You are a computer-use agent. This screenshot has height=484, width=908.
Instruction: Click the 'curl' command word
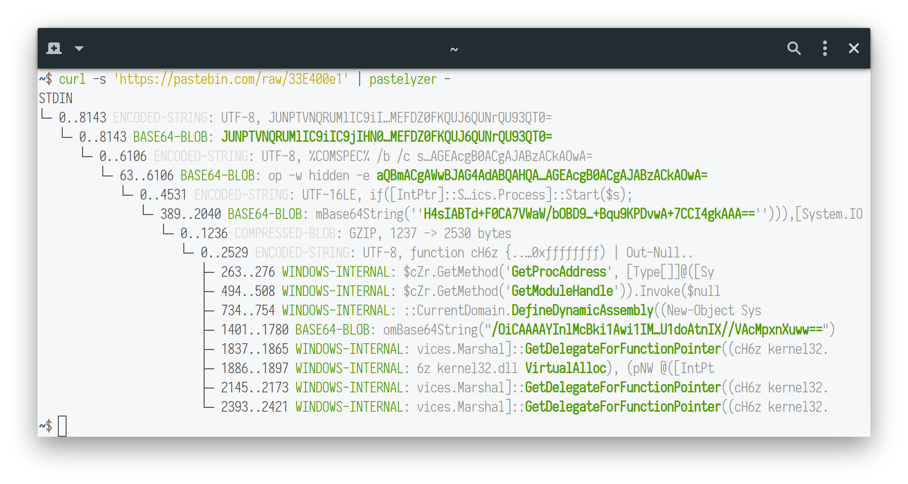coord(72,79)
